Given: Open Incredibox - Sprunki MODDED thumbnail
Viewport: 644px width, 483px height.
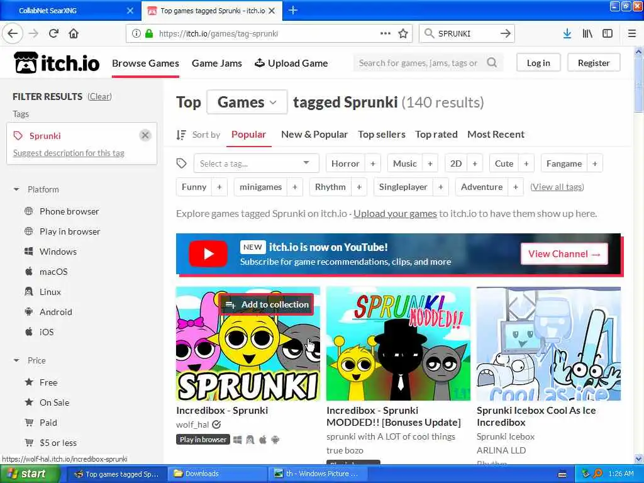Looking at the screenshot, I should tap(398, 344).
